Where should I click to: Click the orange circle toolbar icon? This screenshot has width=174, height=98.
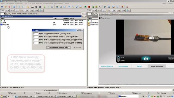[6, 7]
